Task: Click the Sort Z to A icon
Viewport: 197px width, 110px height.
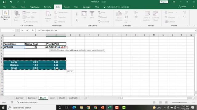Action: pyautogui.click(x=77, y=20)
